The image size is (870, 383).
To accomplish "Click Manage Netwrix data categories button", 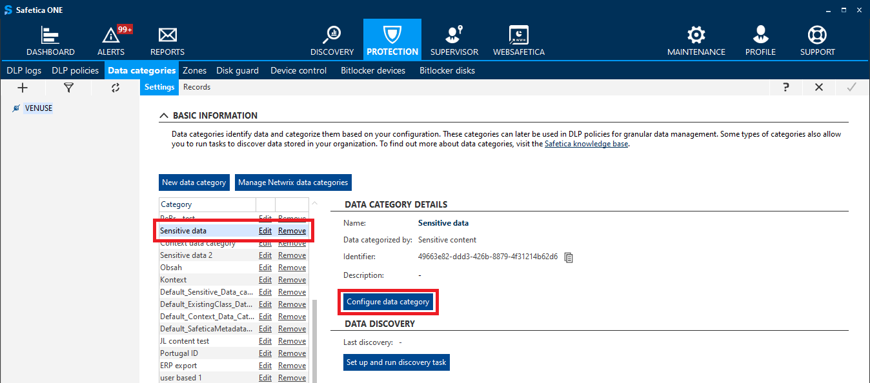I will click(x=293, y=182).
